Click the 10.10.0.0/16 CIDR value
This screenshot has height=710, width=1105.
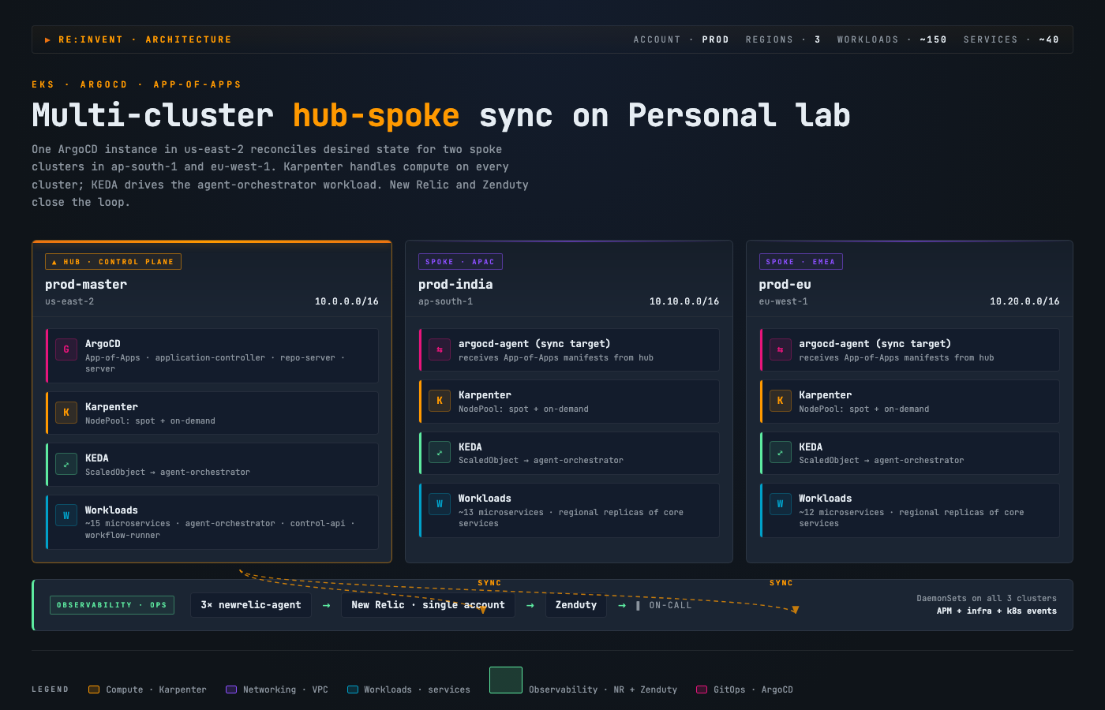coord(684,301)
